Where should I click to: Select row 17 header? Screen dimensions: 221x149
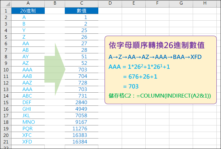coord(6,116)
